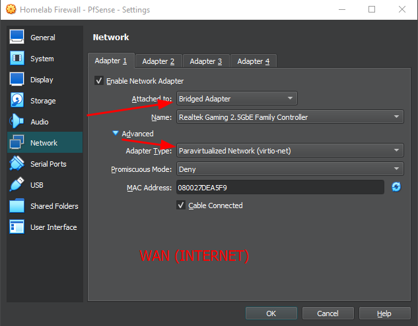Switch to the Adapter 4 tab
418x326 pixels.
254,61
